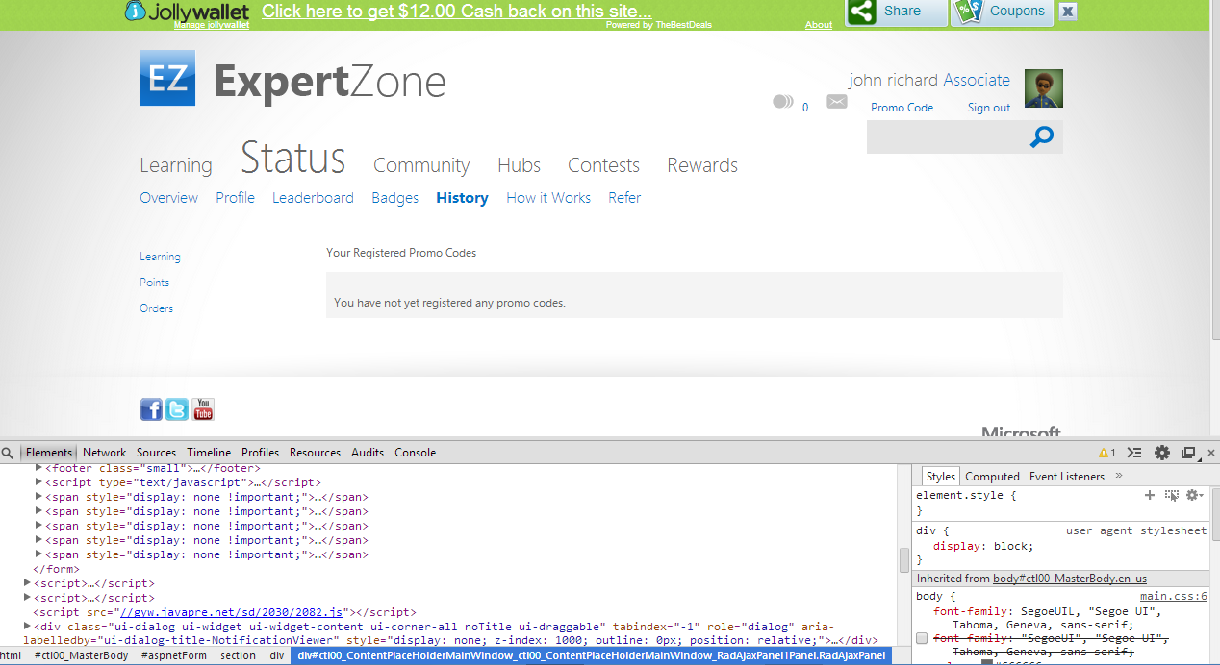Screen dimensions: 1220x665
Task: Select the Styles tab in the sidebar
Action: click(940, 477)
